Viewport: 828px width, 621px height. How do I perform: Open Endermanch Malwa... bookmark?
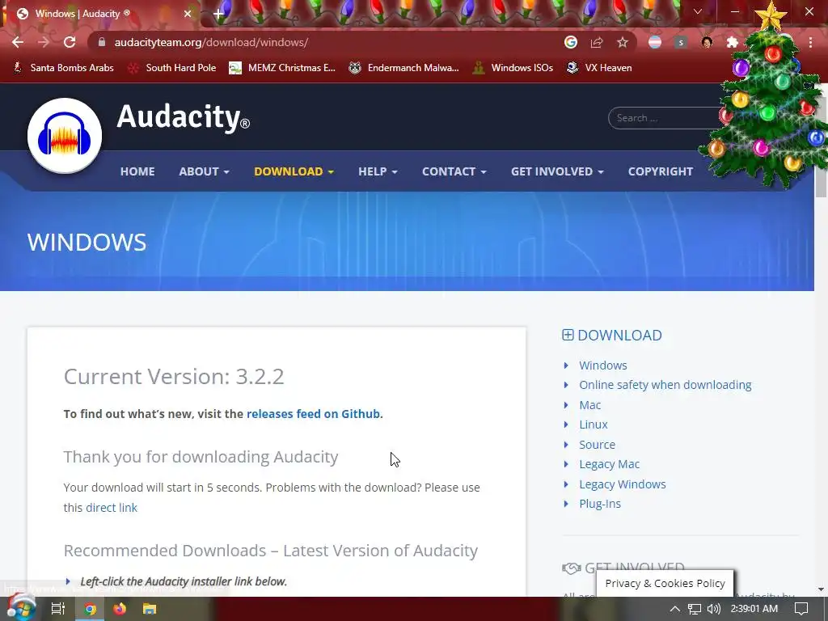[404, 68]
